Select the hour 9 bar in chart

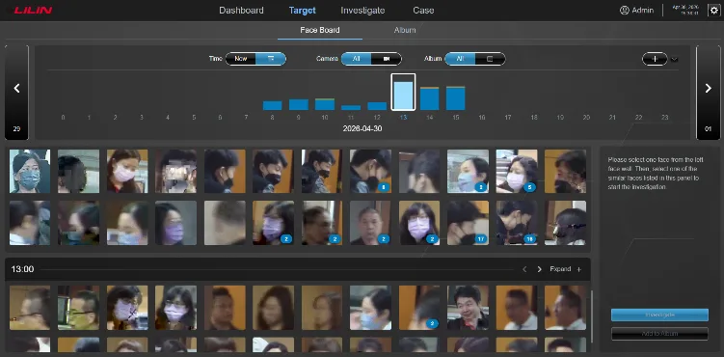(299, 105)
